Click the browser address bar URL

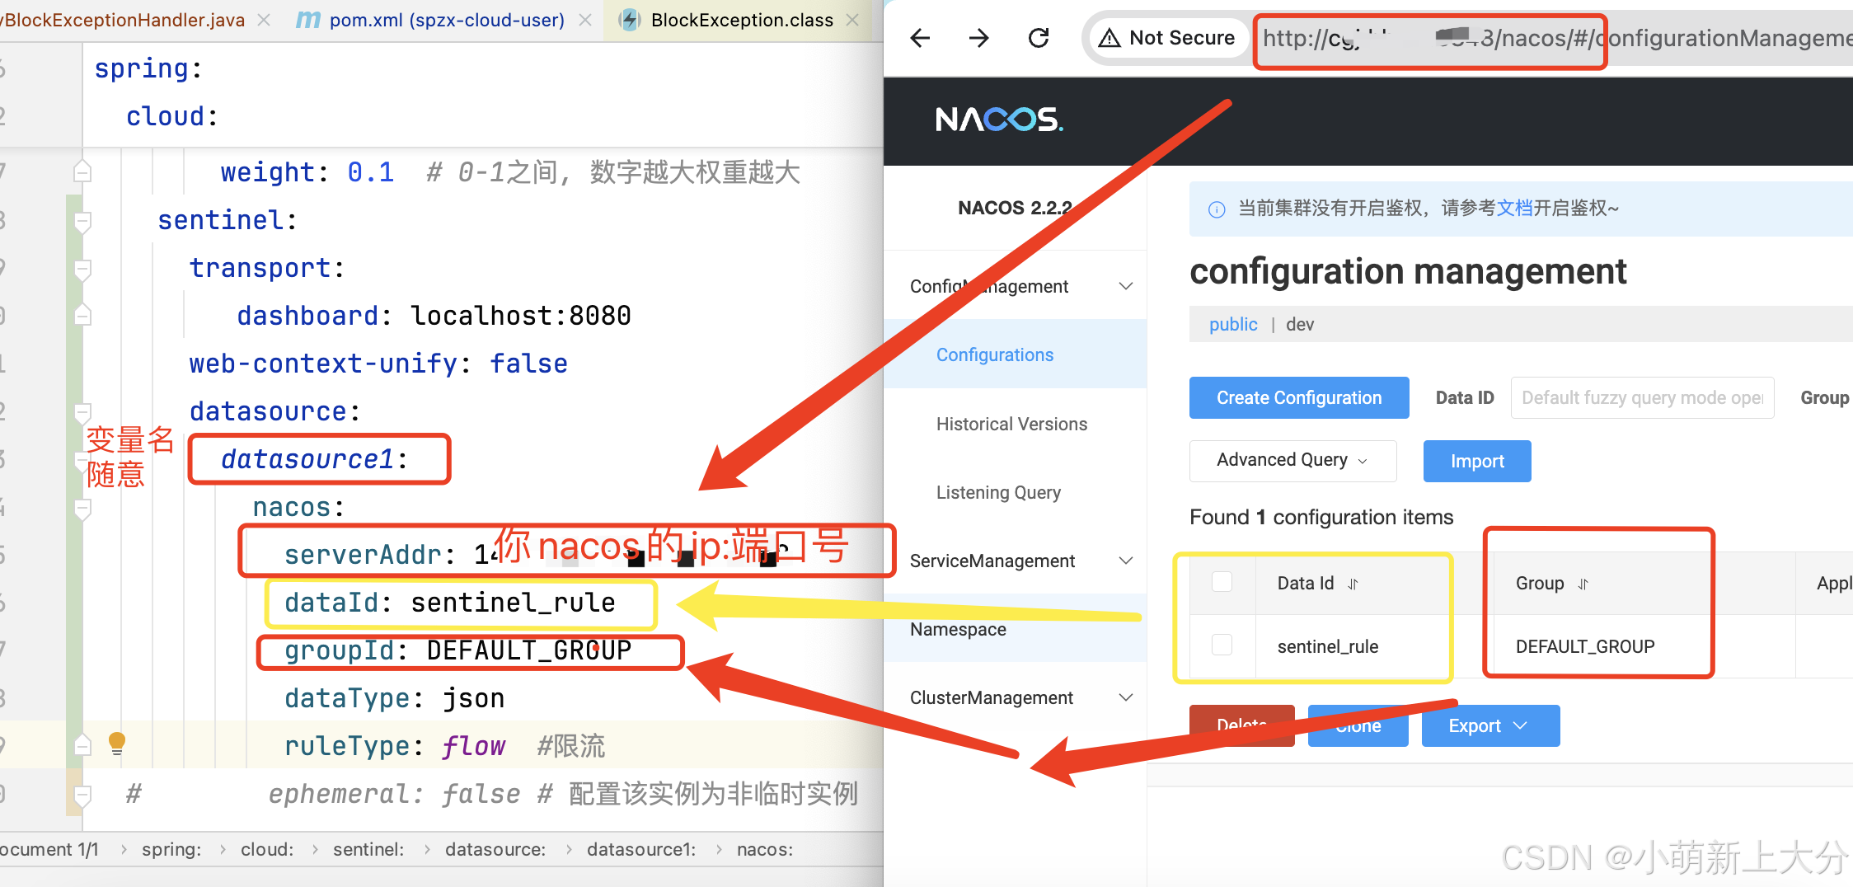pyautogui.click(x=1556, y=38)
